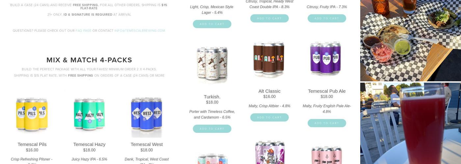The height and width of the screenshot is (164, 461).
Task: Click the info@temescalbrewing.com email link
Action: (140, 31)
